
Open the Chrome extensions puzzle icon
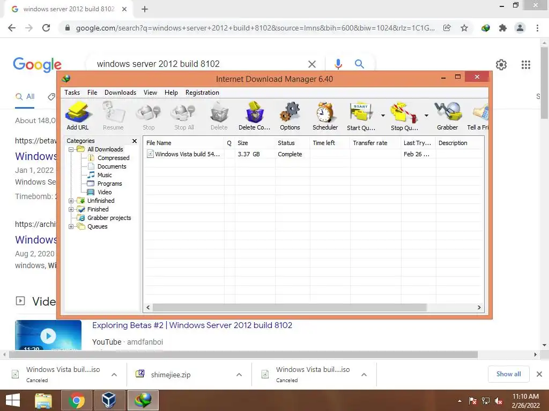[x=503, y=28]
